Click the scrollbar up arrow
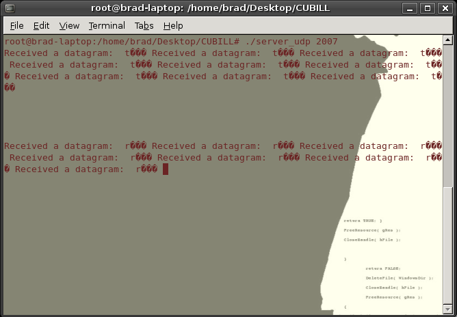The height and width of the screenshot is (317, 457). coord(447,40)
